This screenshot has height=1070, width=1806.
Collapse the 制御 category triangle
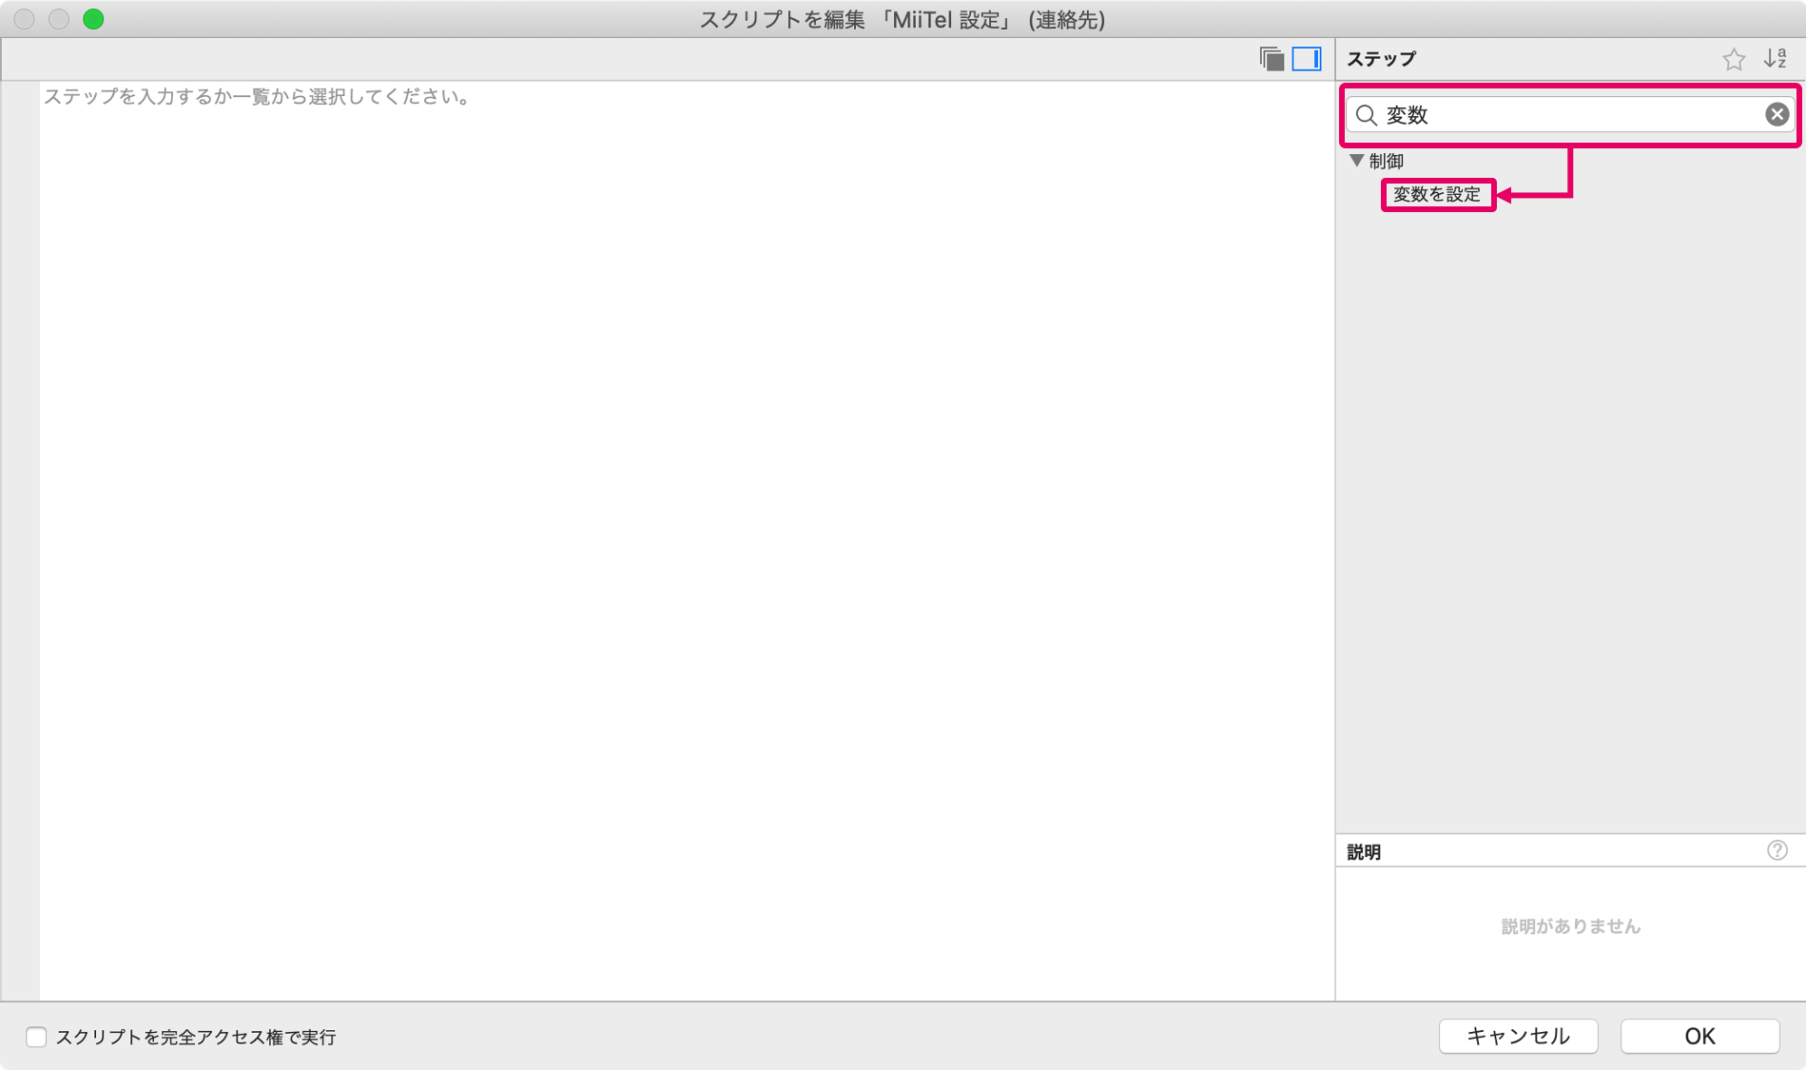tap(1357, 161)
